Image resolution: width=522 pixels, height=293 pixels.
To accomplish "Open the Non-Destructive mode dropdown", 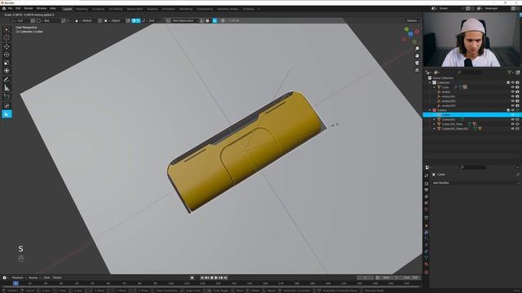I will (185, 20).
